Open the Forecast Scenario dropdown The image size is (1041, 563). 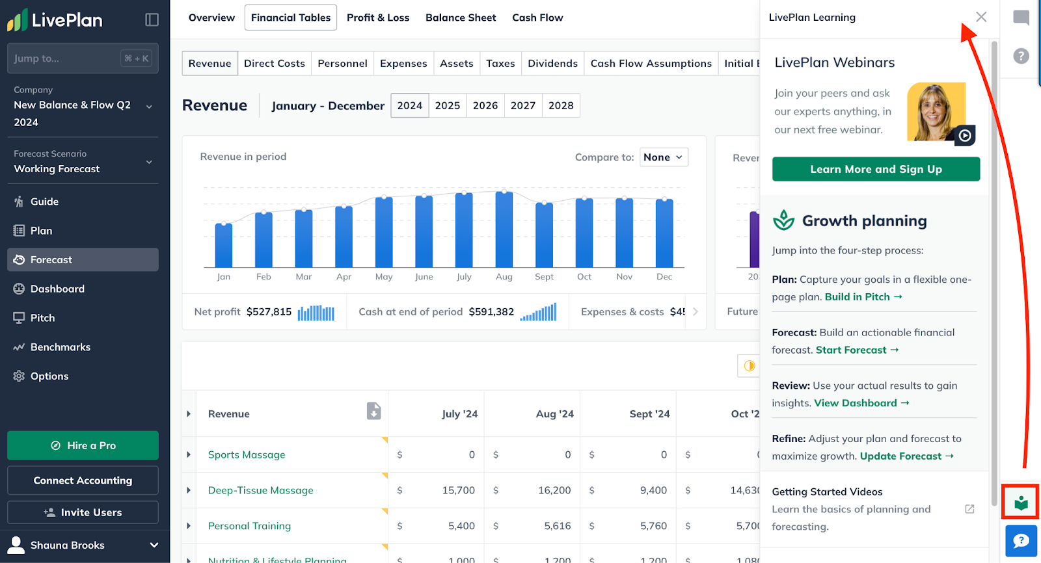(x=83, y=162)
